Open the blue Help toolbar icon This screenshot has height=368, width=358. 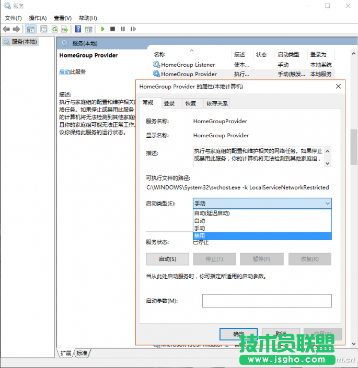(x=78, y=29)
